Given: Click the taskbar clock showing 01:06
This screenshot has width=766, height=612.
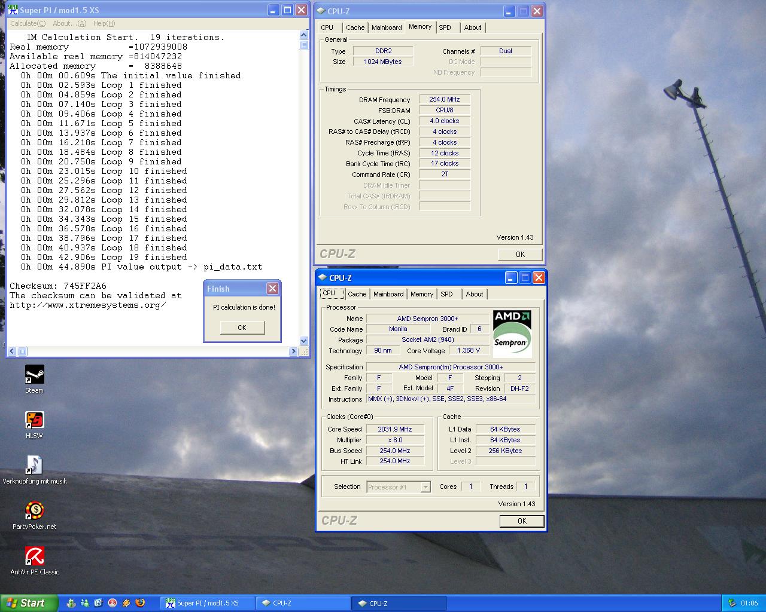Looking at the screenshot, I should click(749, 603).
